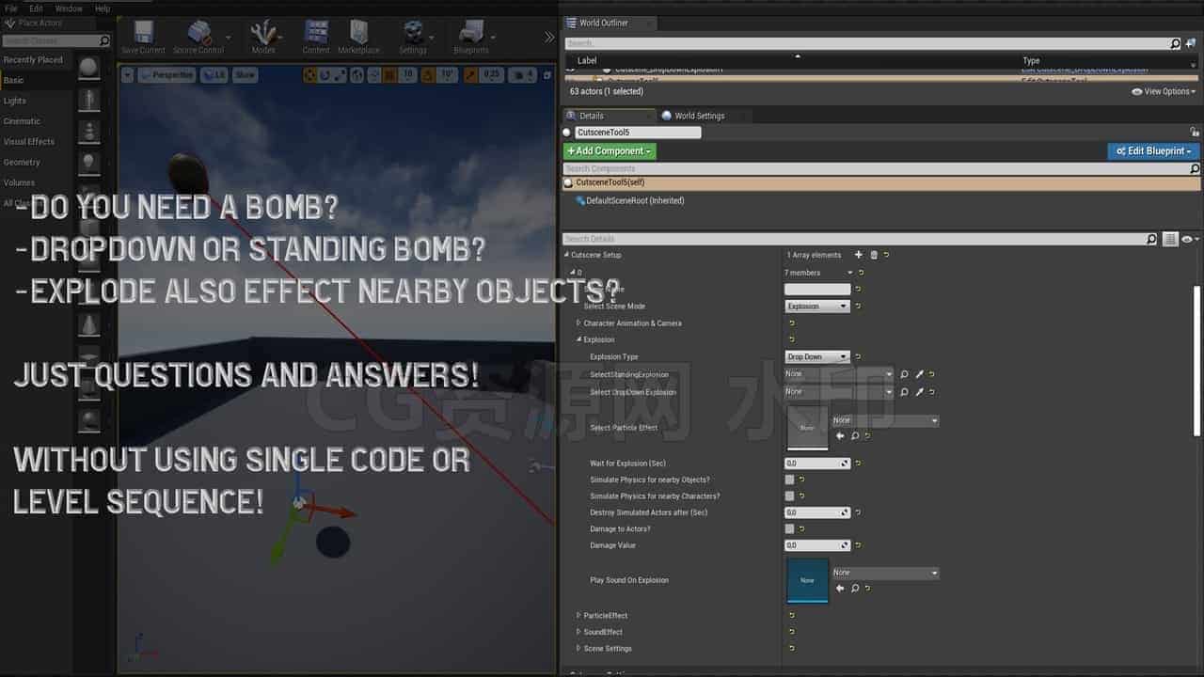Open View Options in World Outliner
1204x677 pixels.
point(1164,91)
